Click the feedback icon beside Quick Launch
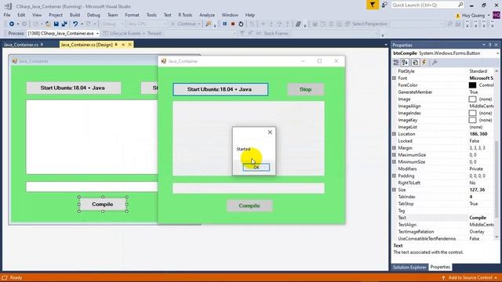Viewport: 502px width, 282px height. (x=384, y=5)
